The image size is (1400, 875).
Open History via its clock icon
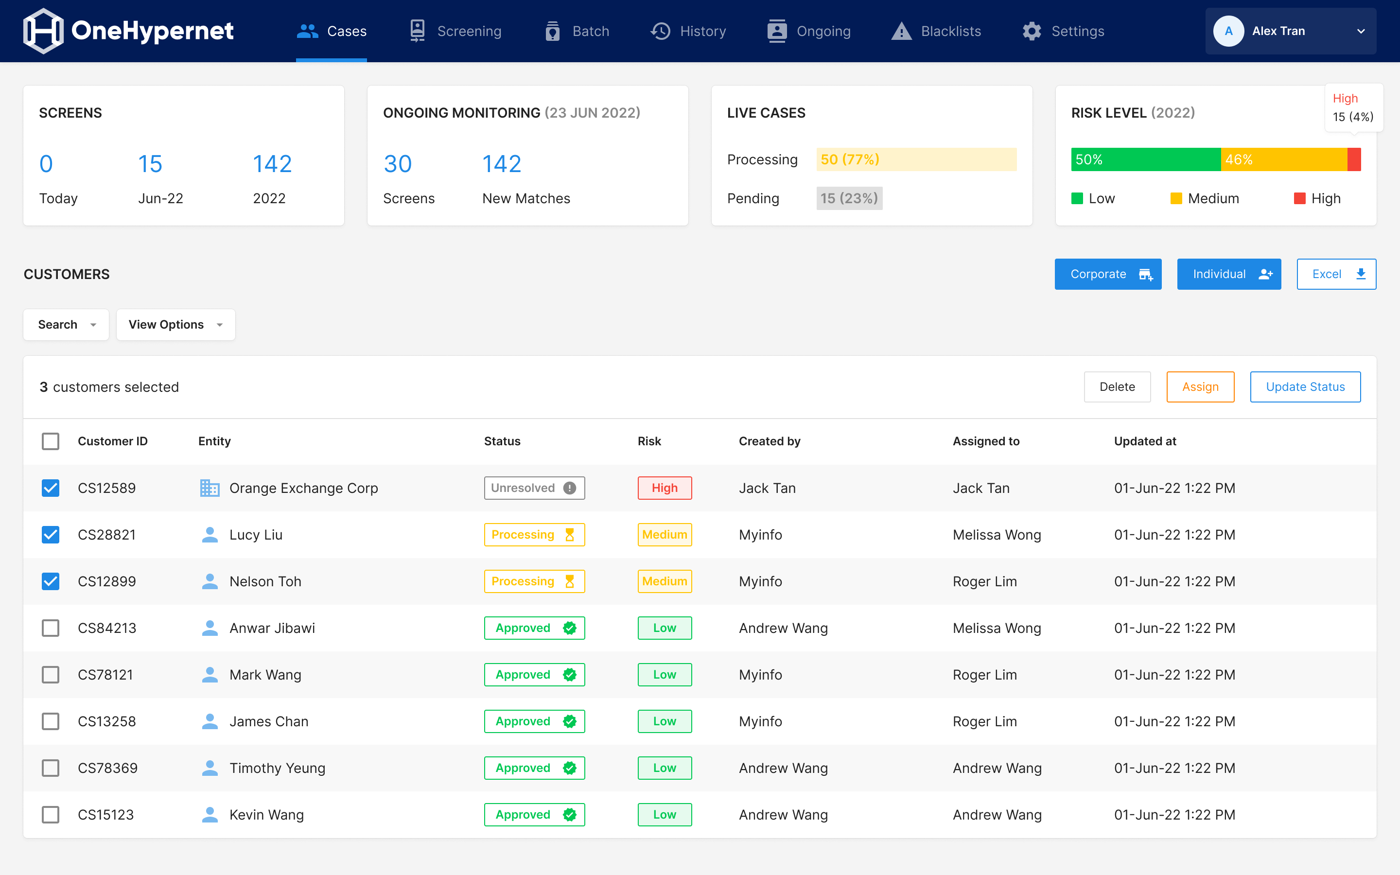(660, 31)
